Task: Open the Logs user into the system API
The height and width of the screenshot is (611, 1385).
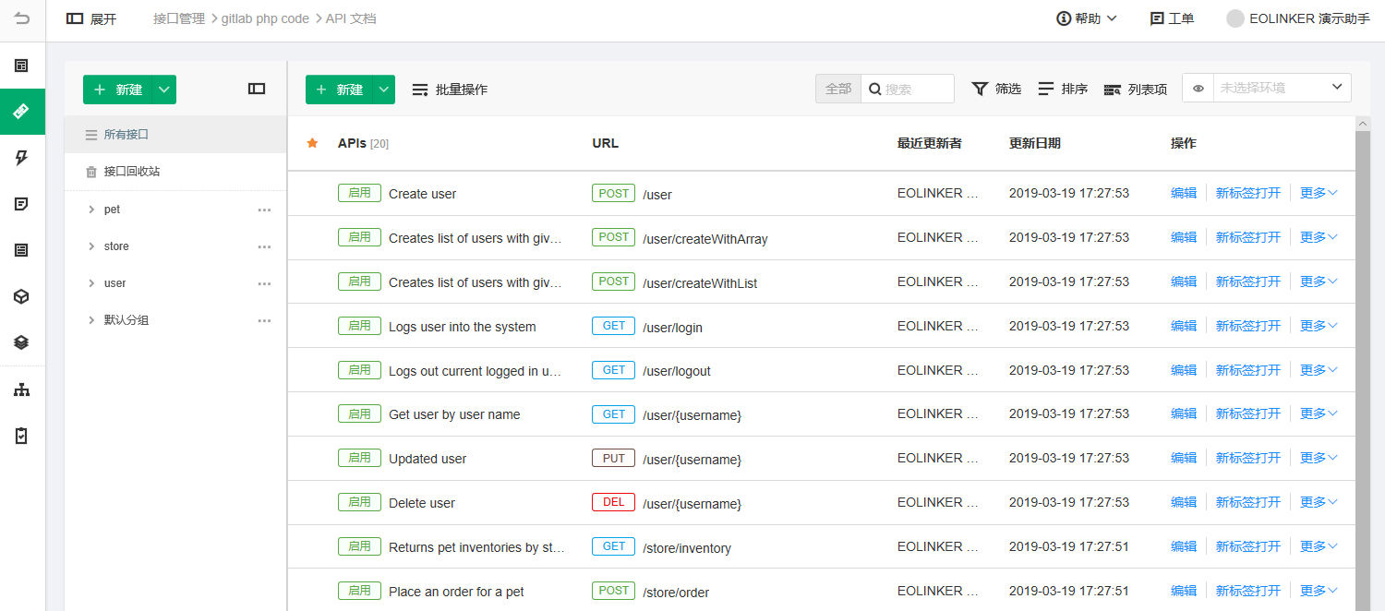Action: (x=463, y=327)
